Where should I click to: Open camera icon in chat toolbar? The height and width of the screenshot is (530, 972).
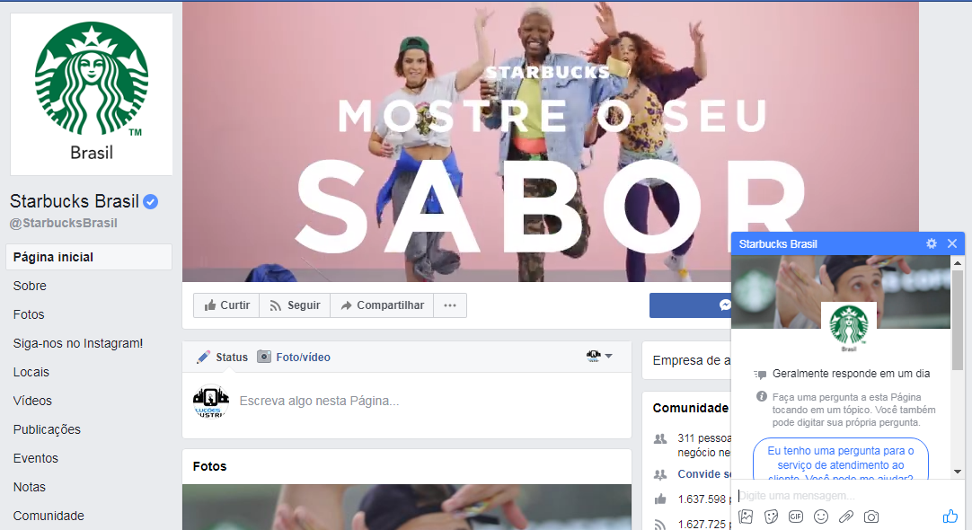[x=871, y=517]
